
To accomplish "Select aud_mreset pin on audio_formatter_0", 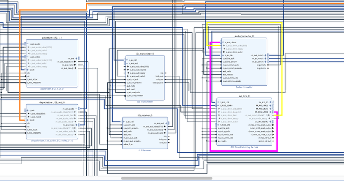I will click(228, 75).
